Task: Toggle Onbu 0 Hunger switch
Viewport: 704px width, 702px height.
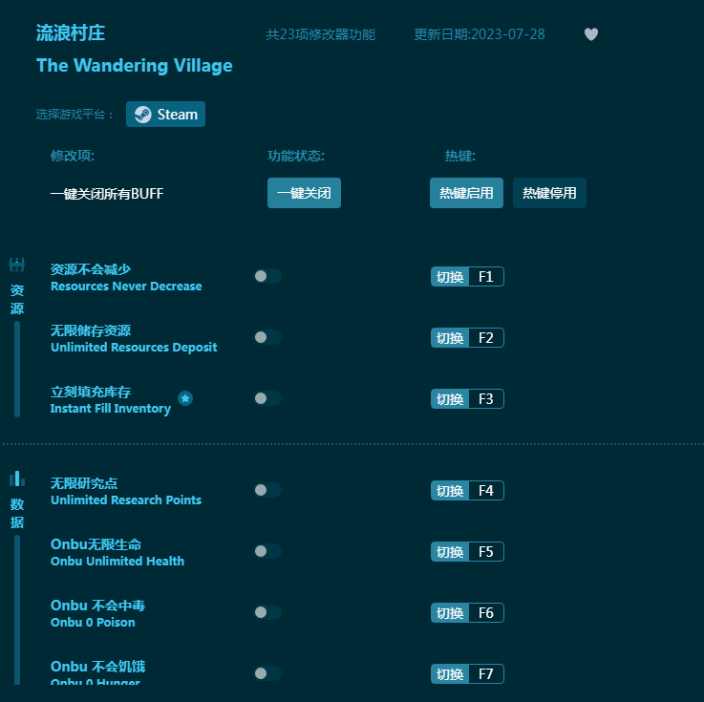Action: point(267,673)
